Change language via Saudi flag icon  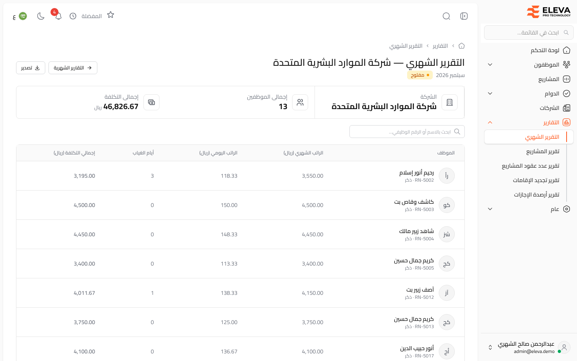click(x=23, y=16)
